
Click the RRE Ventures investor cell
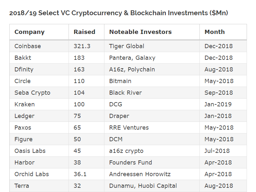129,128
